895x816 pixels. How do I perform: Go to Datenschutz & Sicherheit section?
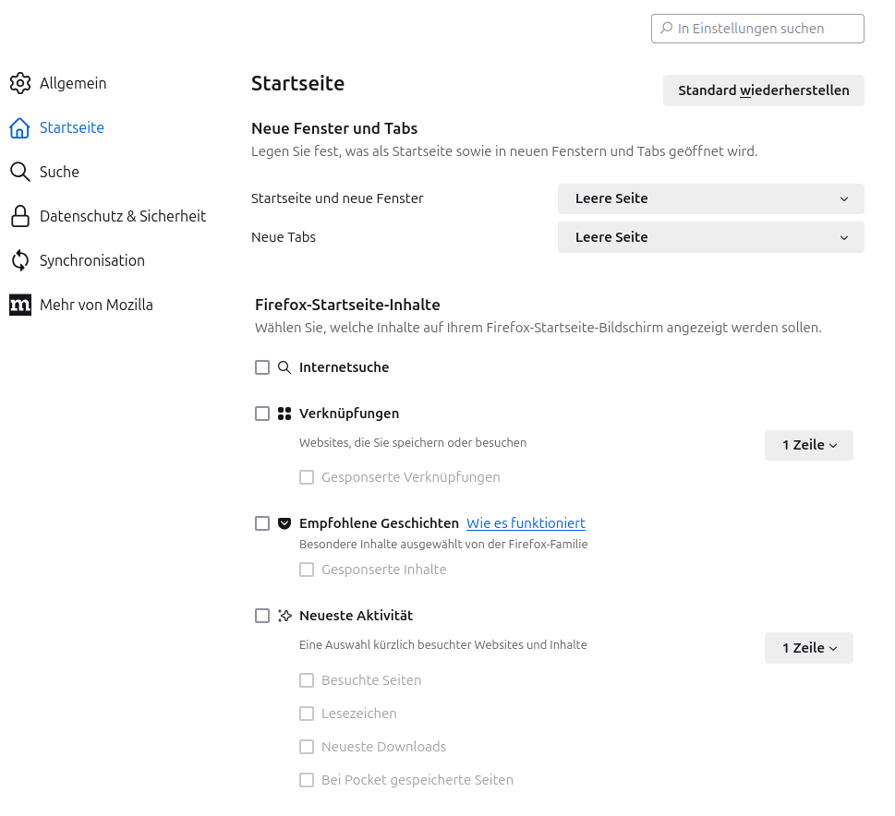pyautogui.click(x=122, y=216)
